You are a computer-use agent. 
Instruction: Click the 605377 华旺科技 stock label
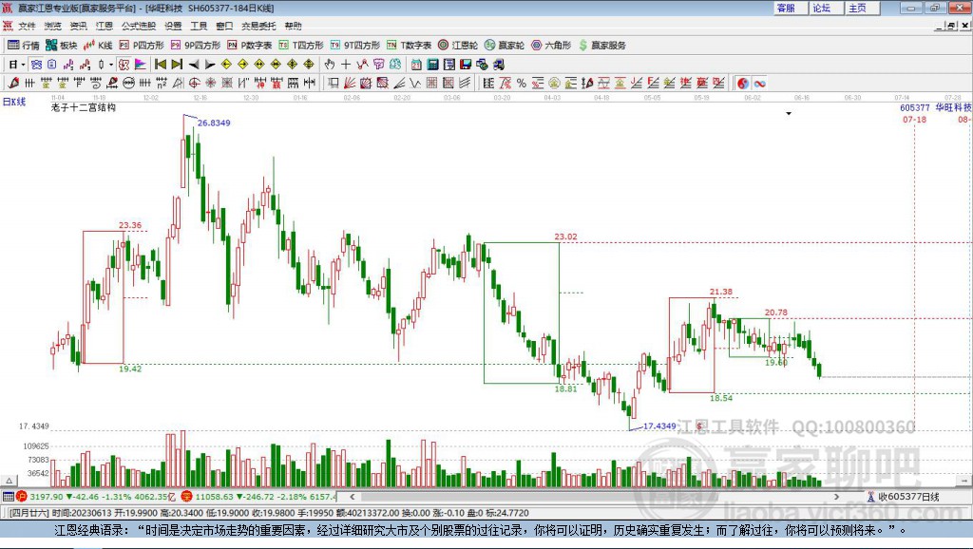[936, 108]
